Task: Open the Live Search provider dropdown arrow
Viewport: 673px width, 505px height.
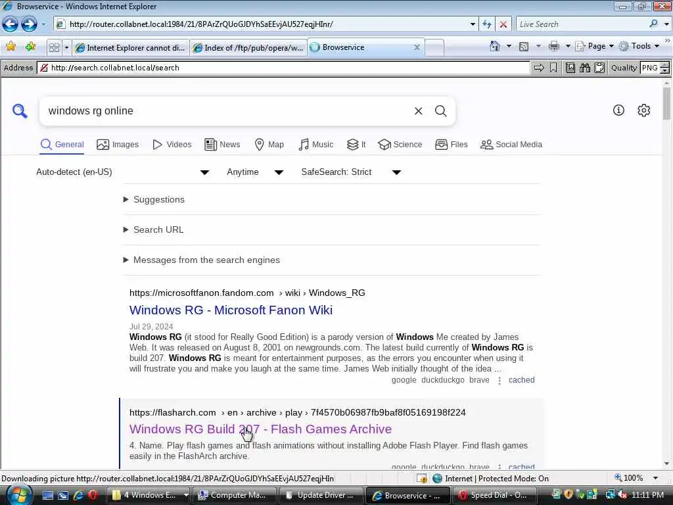Action: (666, 24)
